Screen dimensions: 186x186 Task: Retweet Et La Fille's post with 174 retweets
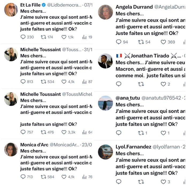[x=43, y=37]
